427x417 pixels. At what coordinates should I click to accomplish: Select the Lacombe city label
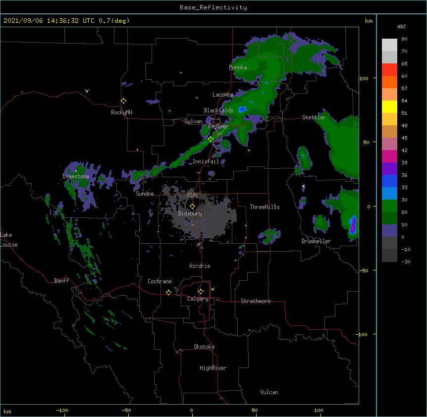coord(223,95)
